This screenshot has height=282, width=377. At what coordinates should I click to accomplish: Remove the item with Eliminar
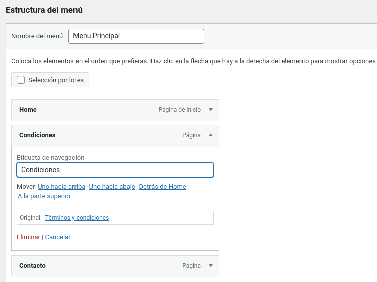[28, 237]
